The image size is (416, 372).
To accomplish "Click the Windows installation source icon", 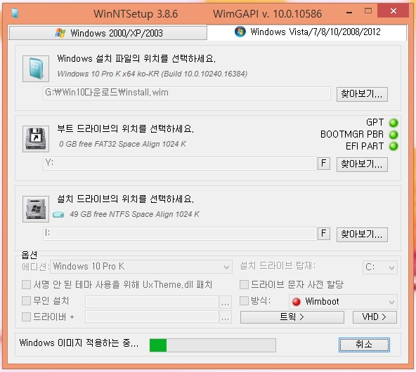I will click(36, 68).
